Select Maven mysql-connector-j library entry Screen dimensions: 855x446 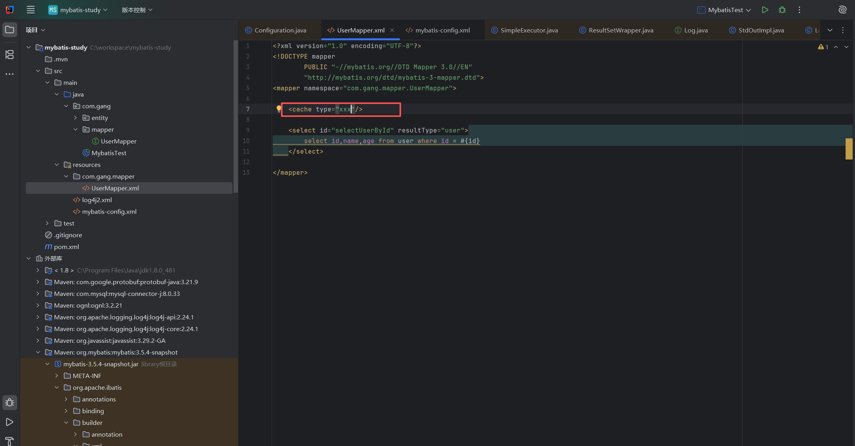pos(113,294)
